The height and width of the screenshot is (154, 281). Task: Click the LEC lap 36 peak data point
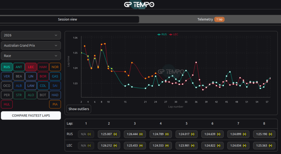click(196, 62)
